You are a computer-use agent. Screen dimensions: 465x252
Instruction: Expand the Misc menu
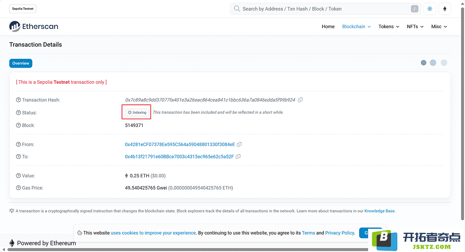coord(439,27)
